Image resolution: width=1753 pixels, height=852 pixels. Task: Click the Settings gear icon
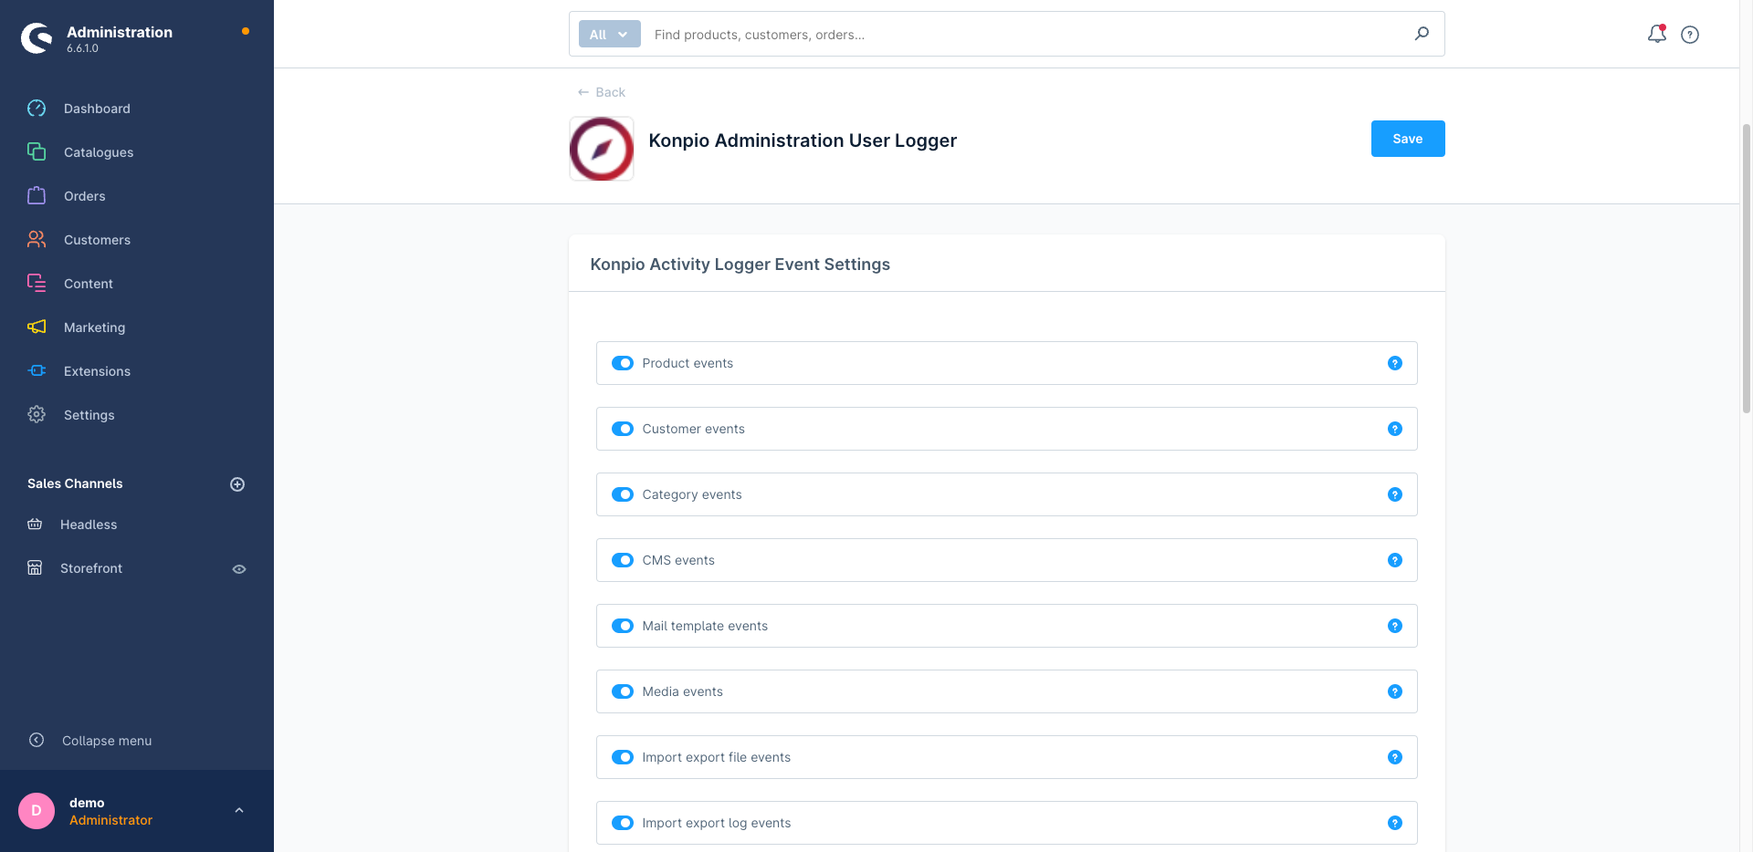37,415
